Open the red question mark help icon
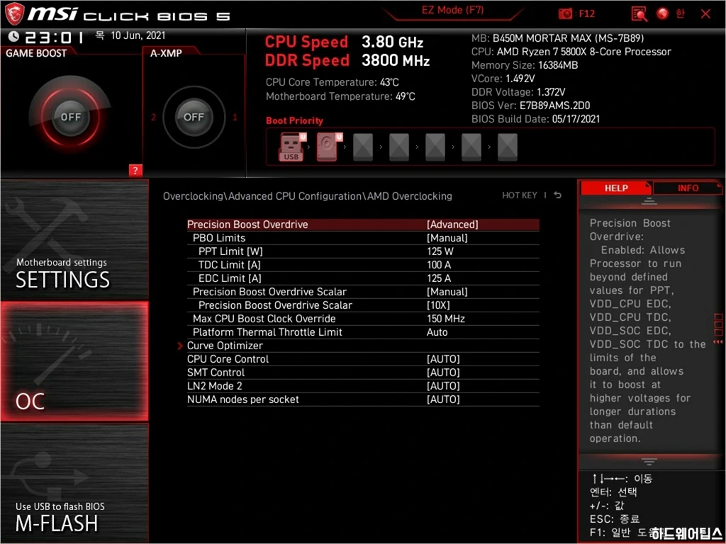This screenshot has width=726, height=544. 135,170
